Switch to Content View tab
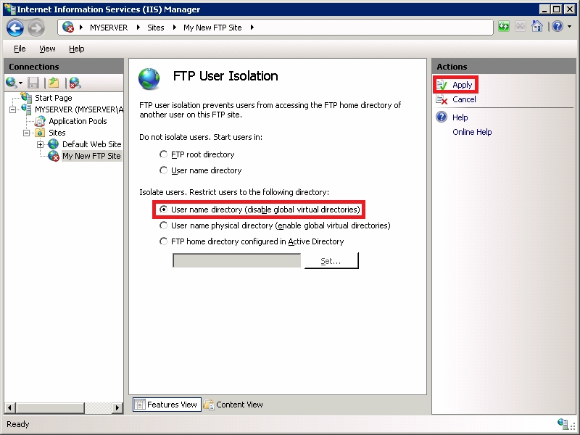Screen dimensions: 580x435 pyautogui.click(x=233, y=405)
